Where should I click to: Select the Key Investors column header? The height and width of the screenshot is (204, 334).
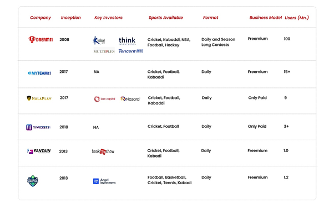tap(108, 18)
